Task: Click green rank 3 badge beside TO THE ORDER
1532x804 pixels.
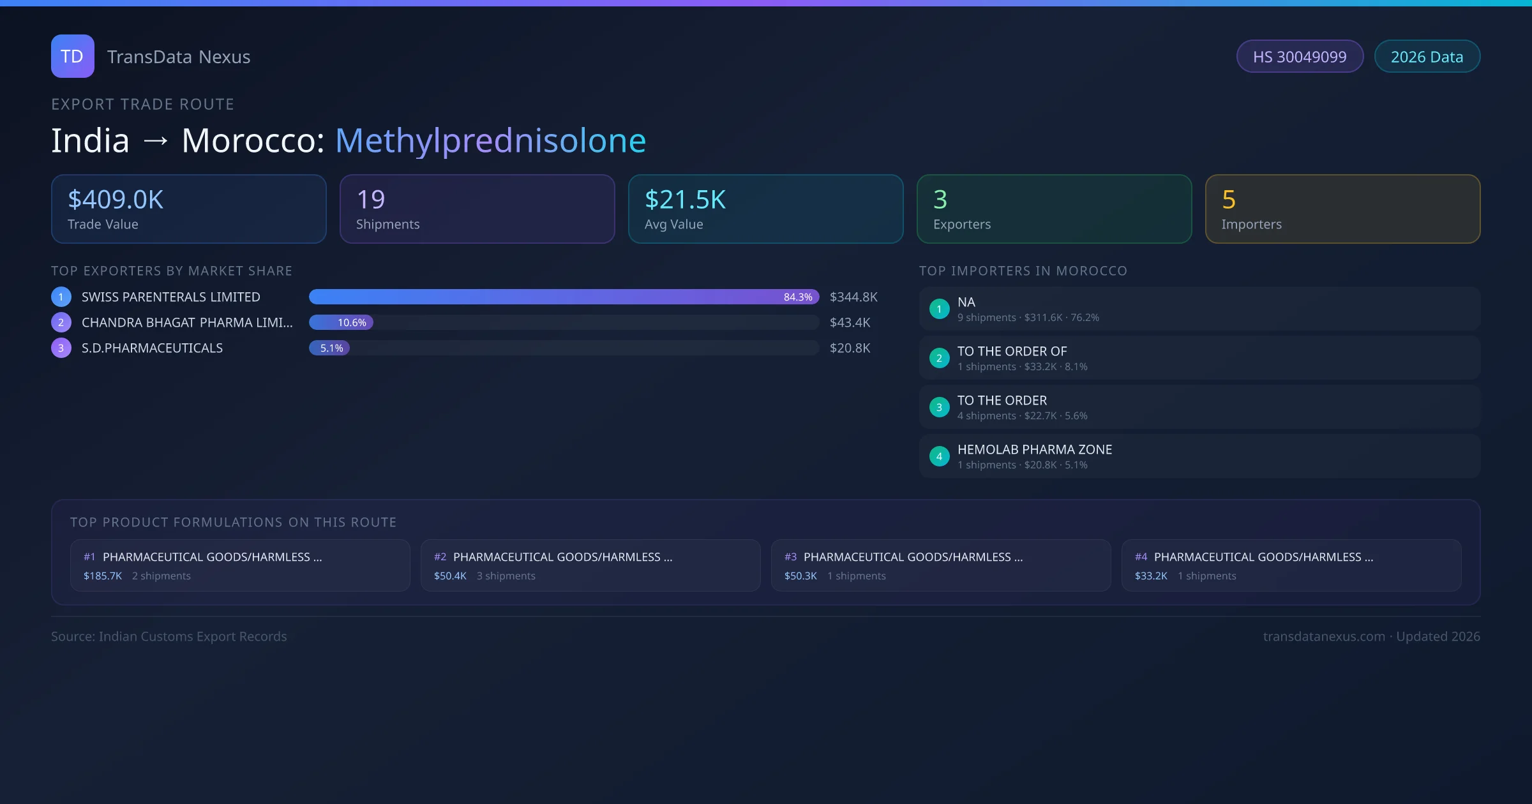Action: pyautogui.click(x=939, y=407)
